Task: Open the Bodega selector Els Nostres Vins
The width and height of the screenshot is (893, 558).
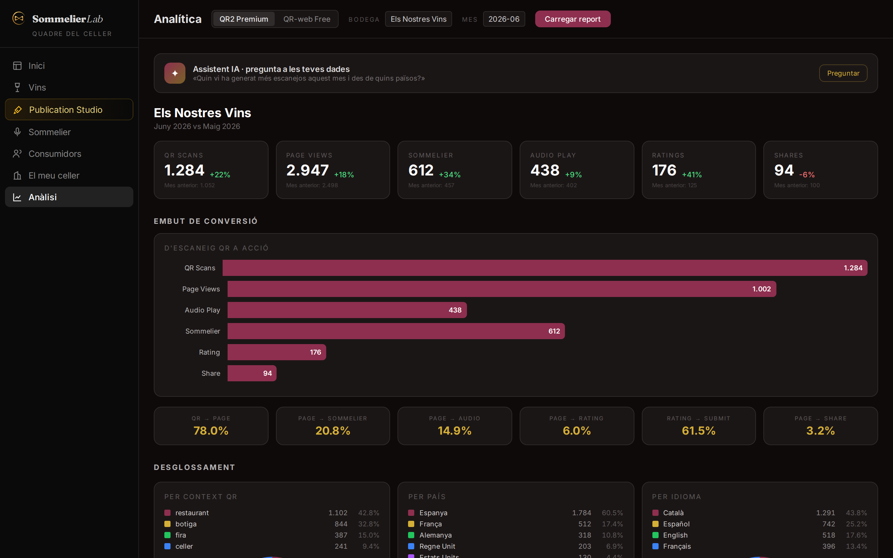Action: 419,19
